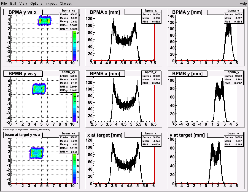Image resolution: width=248 pixels, height=192 pixels.
Task: Click 'Mean 1.547' in beam_y stats
Action: (233, 141)
